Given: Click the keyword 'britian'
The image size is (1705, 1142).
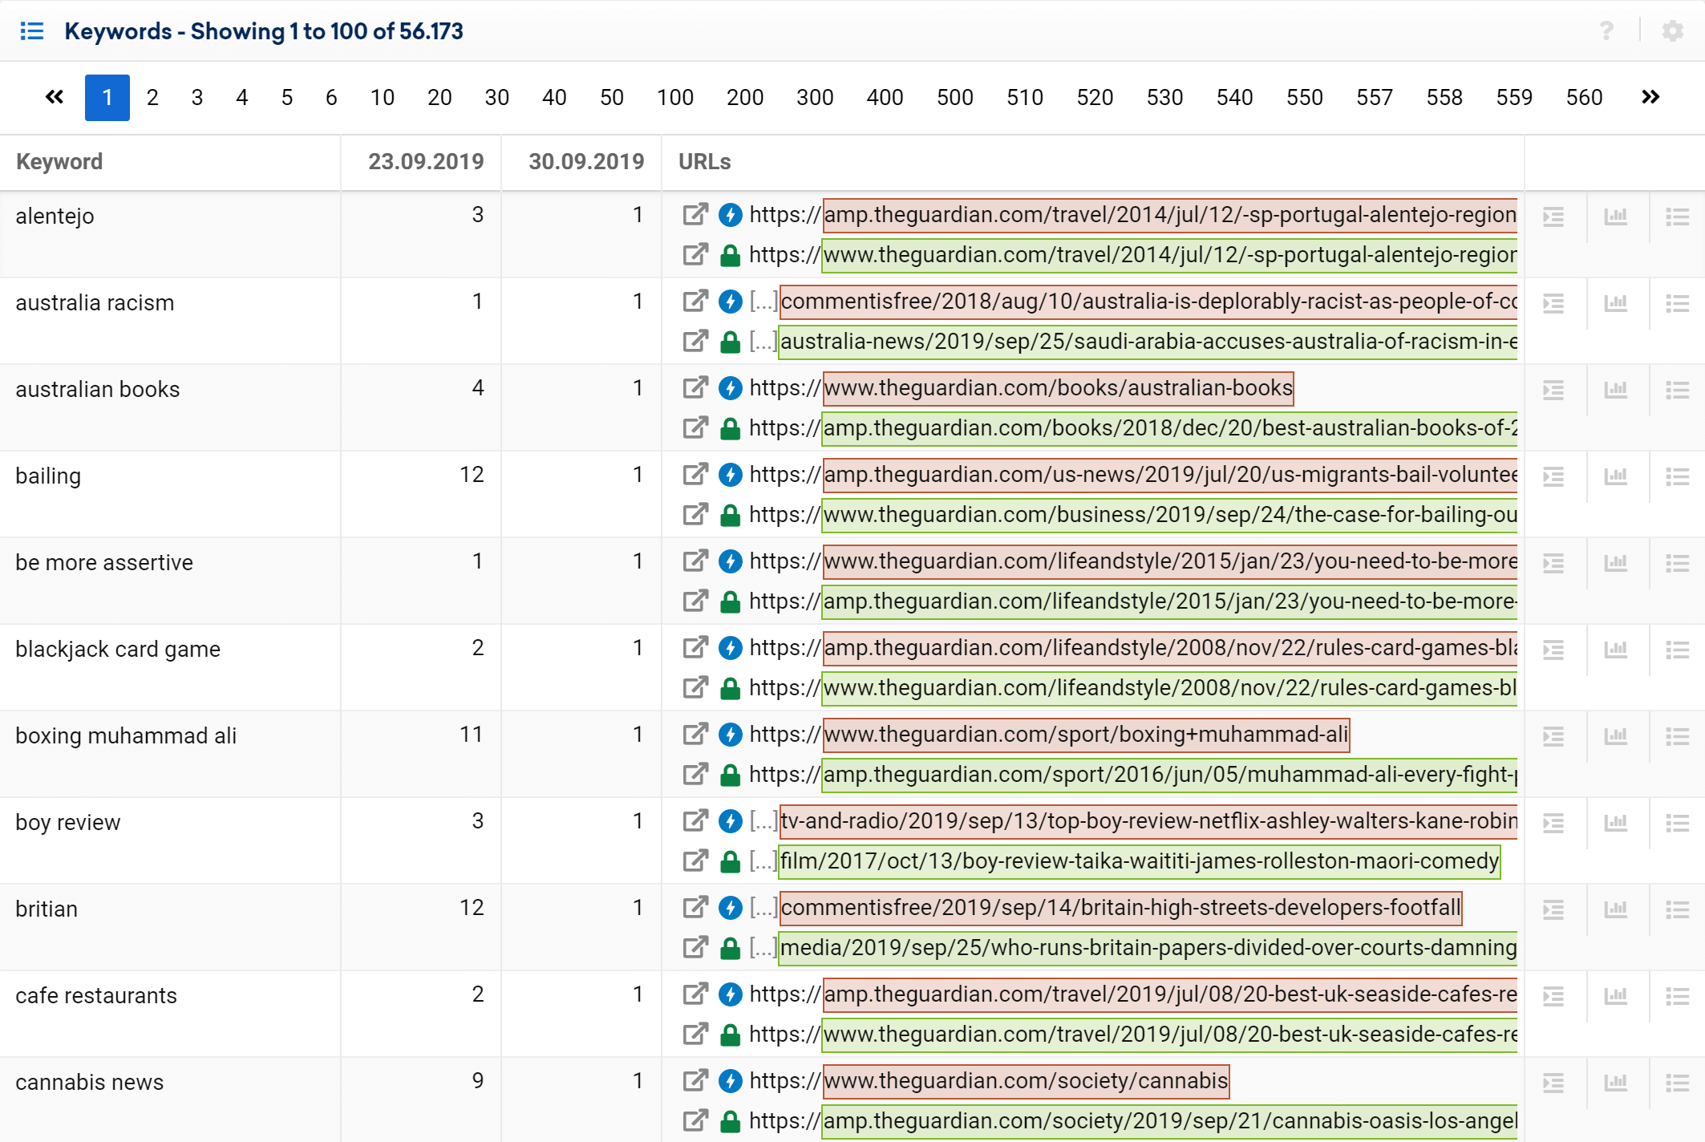Looking at the screenshot, I should point(47,909).
